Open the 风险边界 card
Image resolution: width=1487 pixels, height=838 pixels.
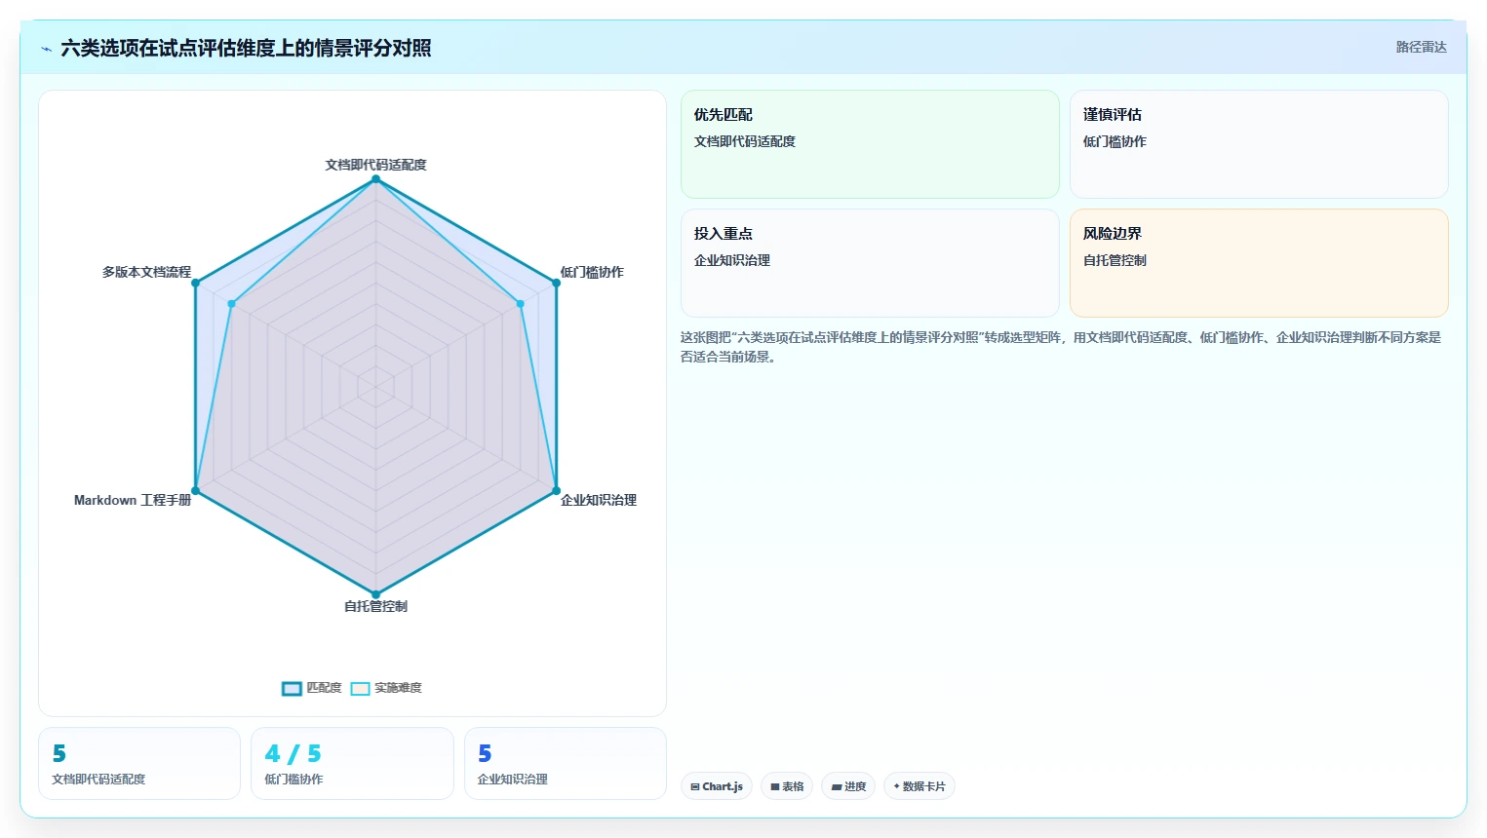click(x=1259, y=263)
